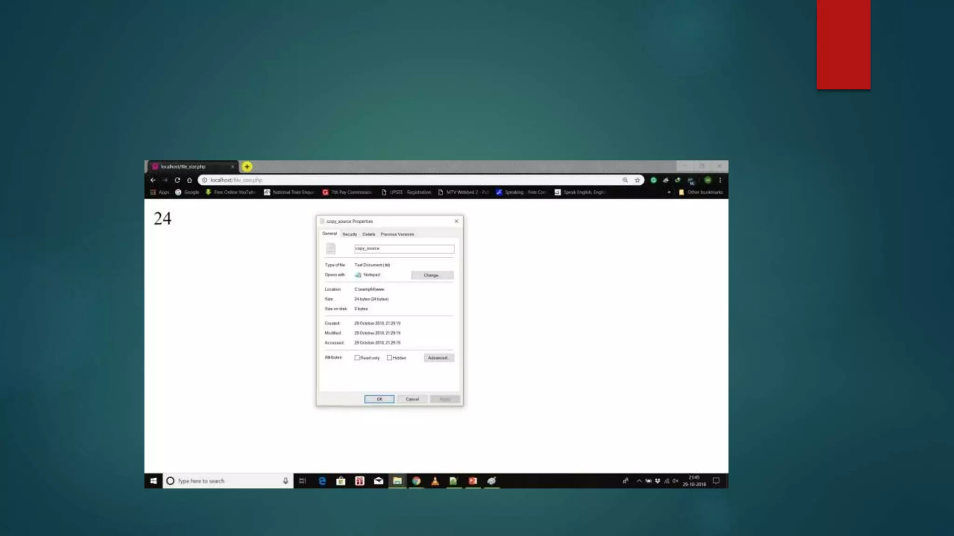This screenshot has width=954, height=536.
Task: Open the Previous Versions tab
Action: (x=397, y=234)
